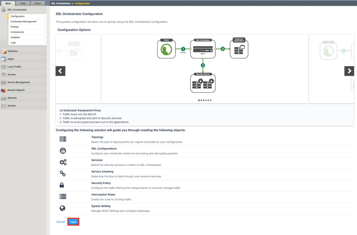
Task: Click SSL Orchestrator in breadcrumb
Action: [60, 3]
